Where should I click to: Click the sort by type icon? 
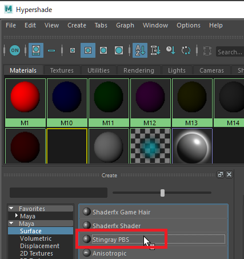(x=155, y=50)
